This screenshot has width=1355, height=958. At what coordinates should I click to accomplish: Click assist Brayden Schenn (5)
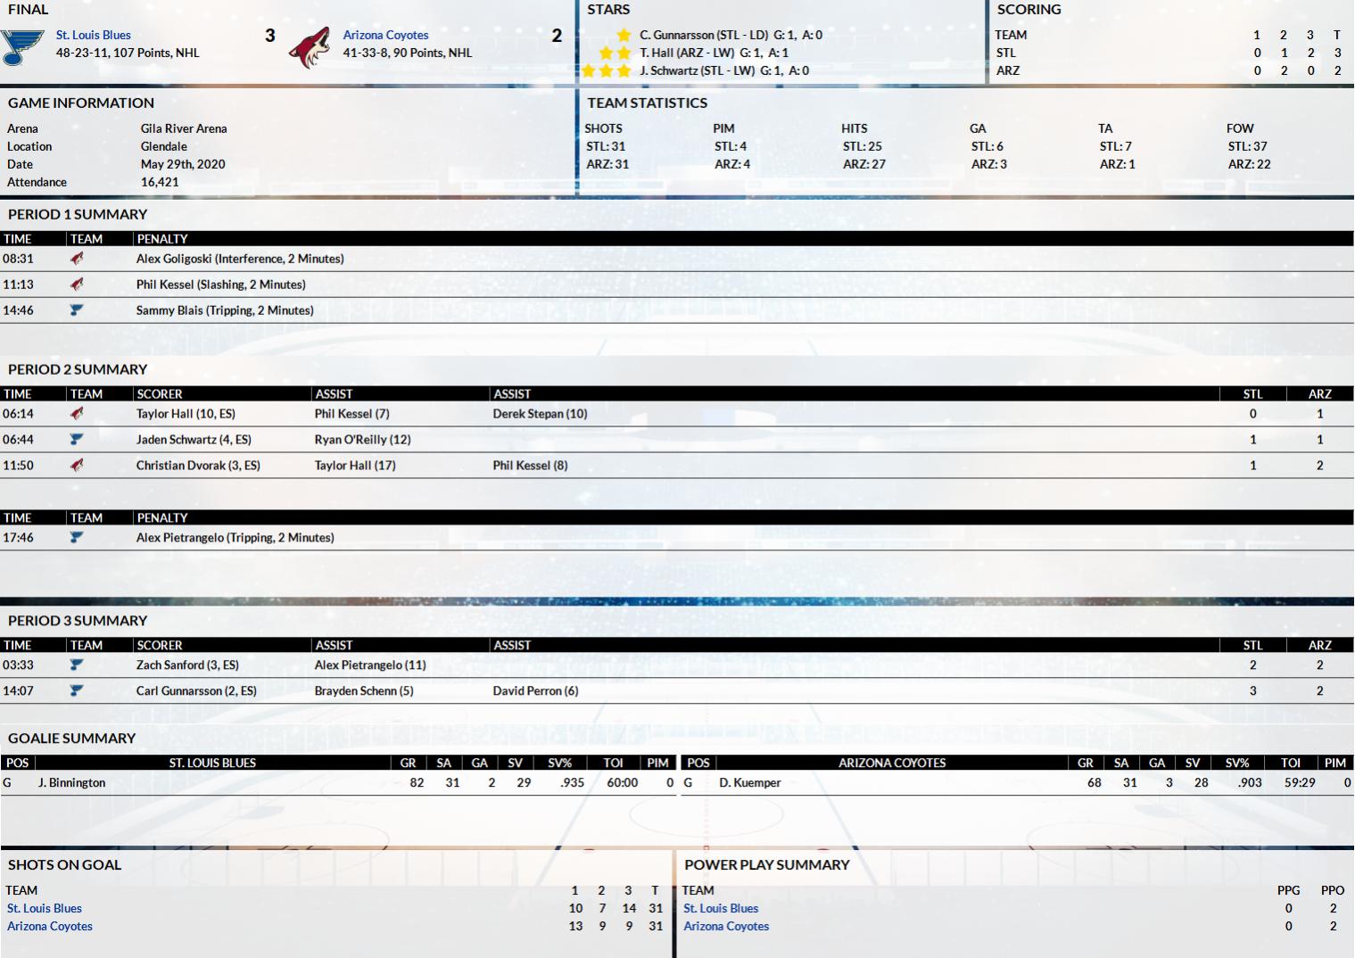click(364, 691)
